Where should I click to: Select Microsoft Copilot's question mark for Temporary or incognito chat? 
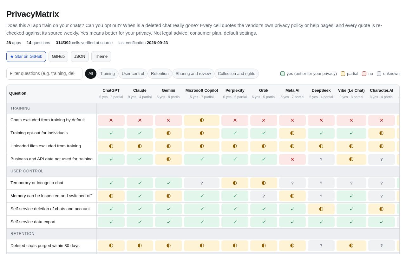click(202, 183)
